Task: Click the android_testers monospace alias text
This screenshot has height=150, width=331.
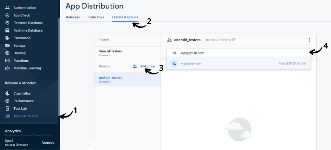Action: point(218,40)
